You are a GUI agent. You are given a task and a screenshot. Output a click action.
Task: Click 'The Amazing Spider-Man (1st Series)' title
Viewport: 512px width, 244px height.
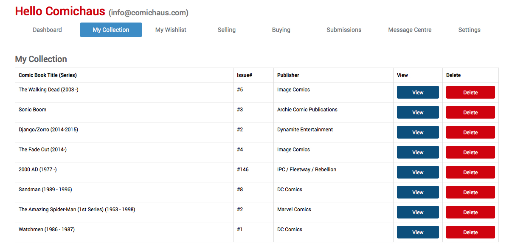coord(77,210)
